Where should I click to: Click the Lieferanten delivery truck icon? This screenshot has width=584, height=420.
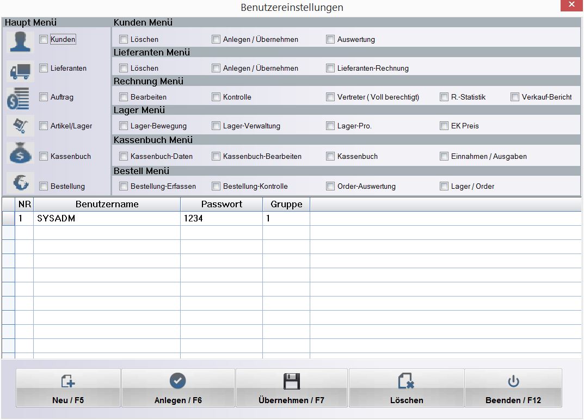(x=20, y=70)
